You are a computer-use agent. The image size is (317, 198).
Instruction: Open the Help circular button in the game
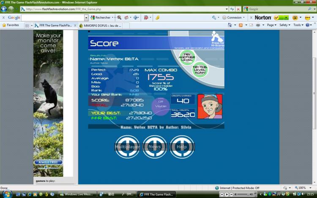pyautogui.click(x=182, y=147)
